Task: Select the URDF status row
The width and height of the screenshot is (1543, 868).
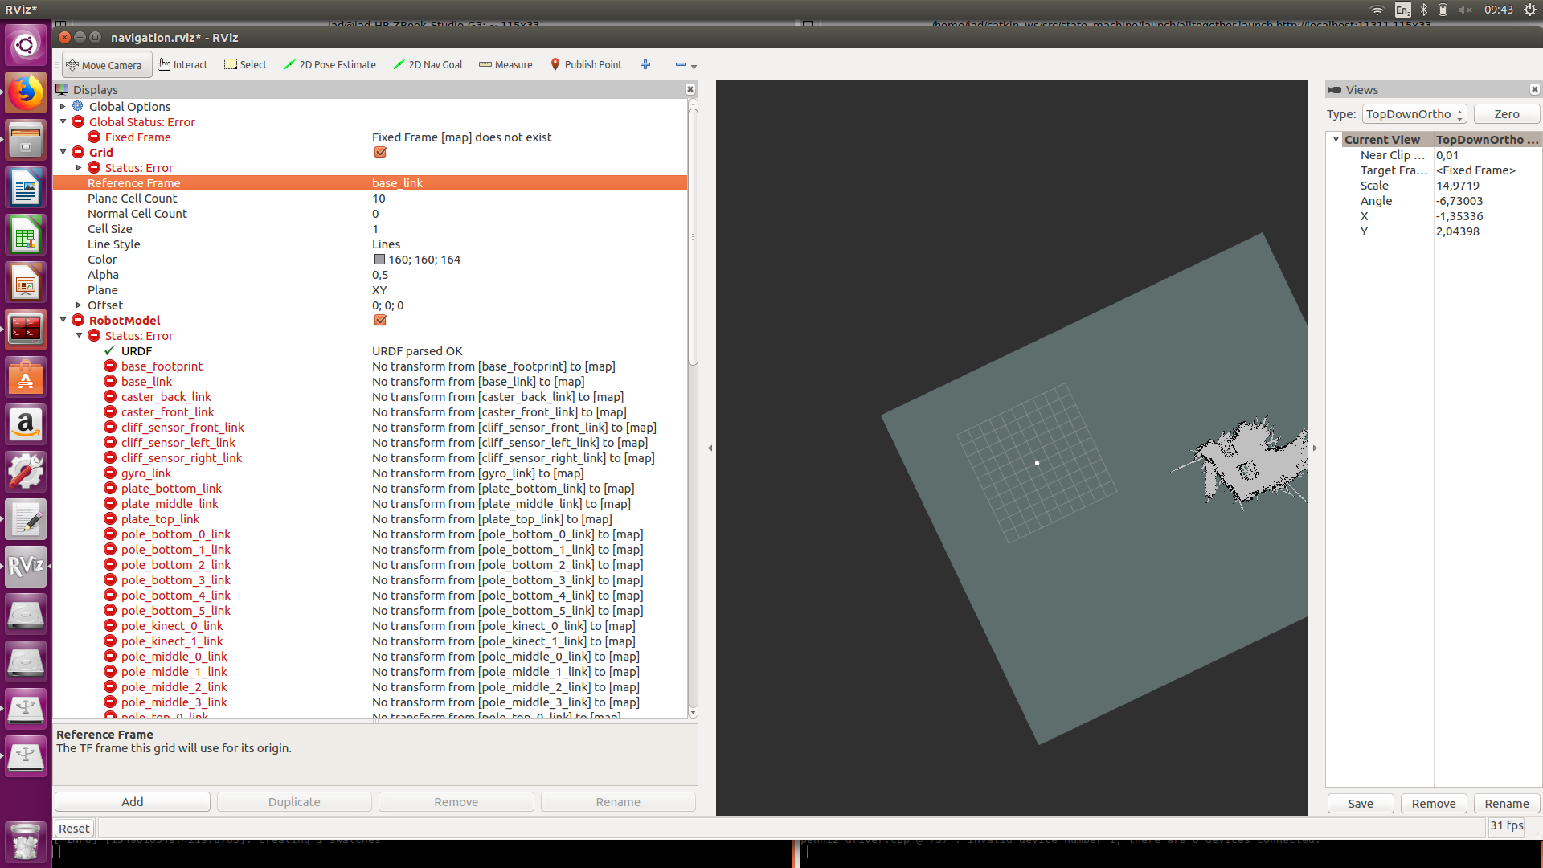Action: click(x=370, y=351)
